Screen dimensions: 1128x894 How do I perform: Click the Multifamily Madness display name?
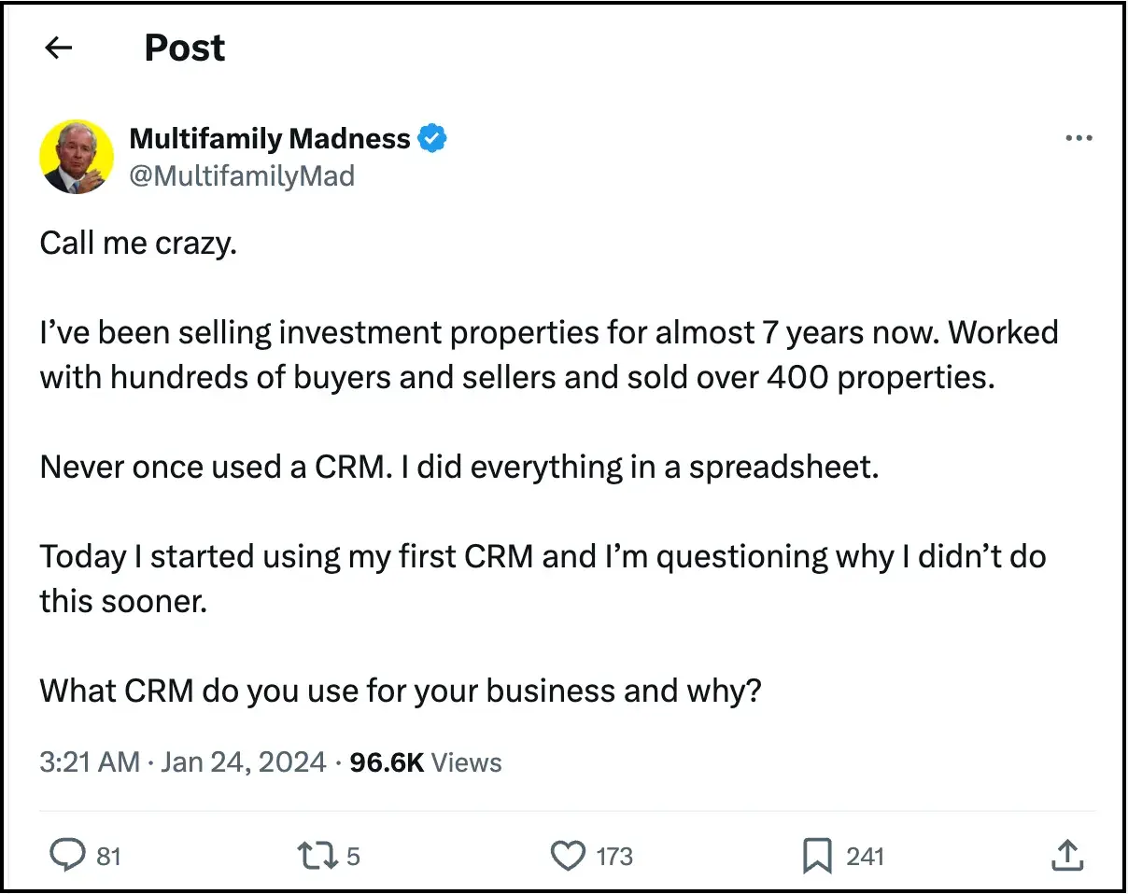point(269,139)
